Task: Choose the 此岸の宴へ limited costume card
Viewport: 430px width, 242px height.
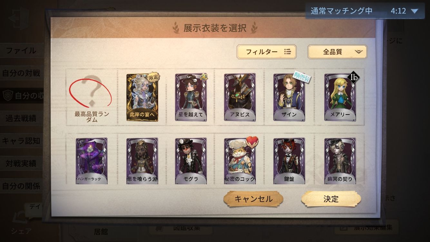Action: pyautogui.click(x=142, y=97)
